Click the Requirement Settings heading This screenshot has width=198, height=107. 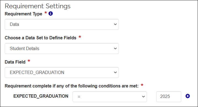tap(38, 6)
